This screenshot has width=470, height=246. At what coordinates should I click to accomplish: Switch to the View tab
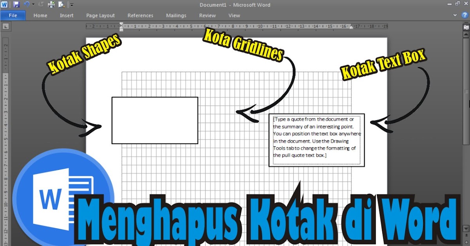click(x=234, y=16)
